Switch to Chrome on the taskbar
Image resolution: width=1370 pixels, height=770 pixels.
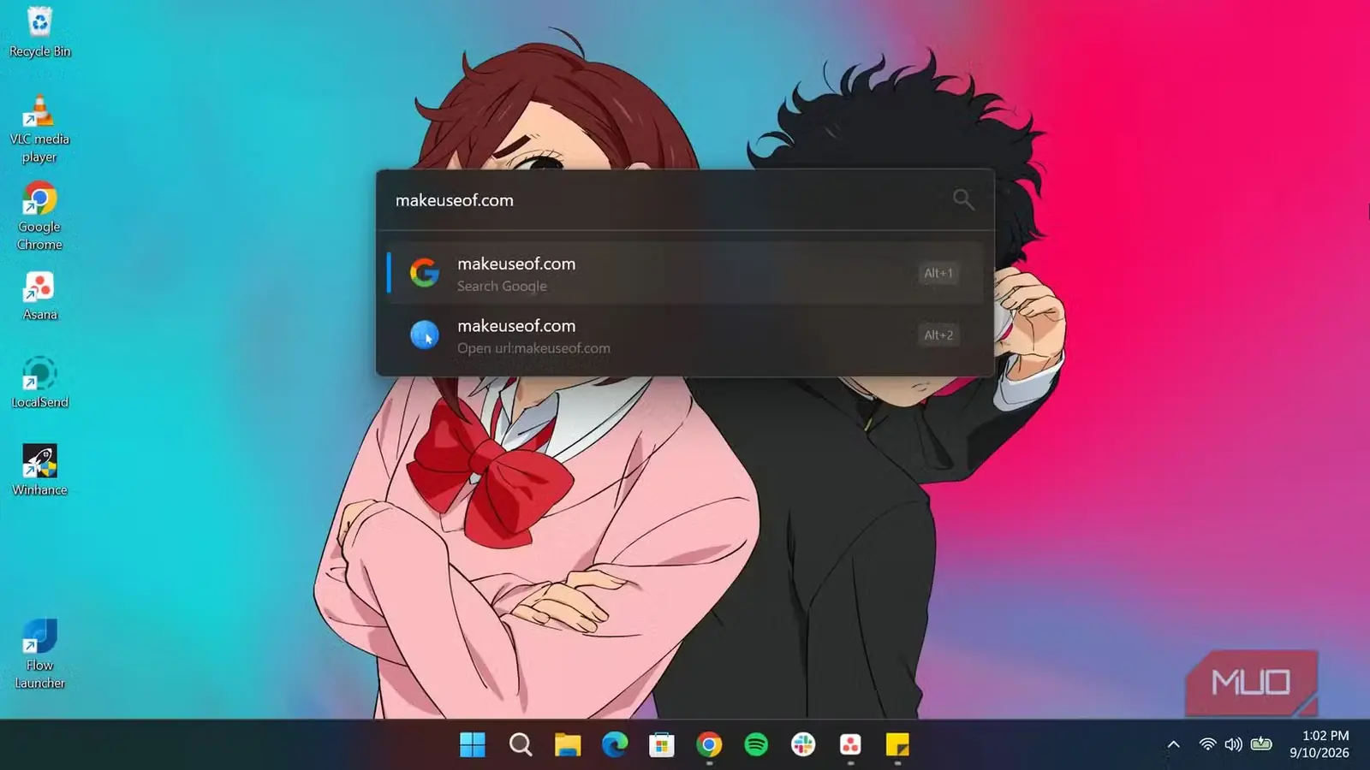(x=709, y=745)
